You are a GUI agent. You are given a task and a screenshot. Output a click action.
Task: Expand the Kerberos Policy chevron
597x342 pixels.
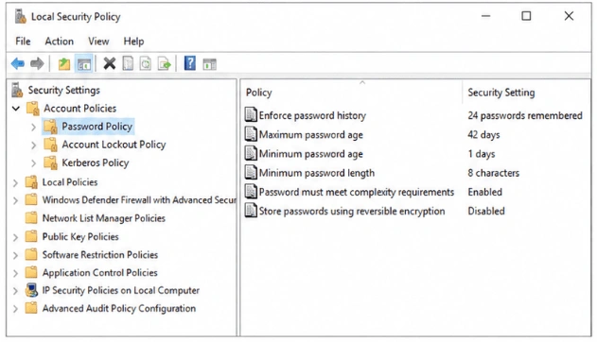coord(33,163)
